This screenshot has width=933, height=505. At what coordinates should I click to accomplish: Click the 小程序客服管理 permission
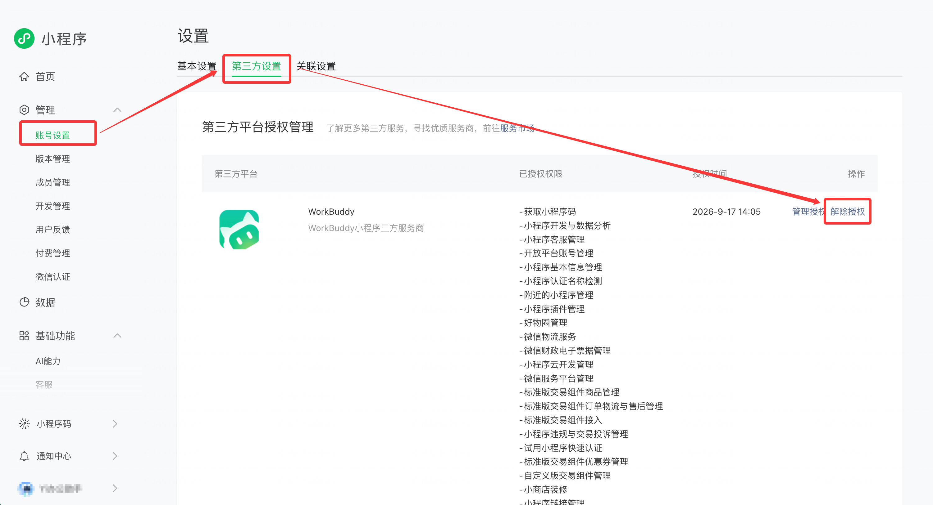tap(552, 239)
